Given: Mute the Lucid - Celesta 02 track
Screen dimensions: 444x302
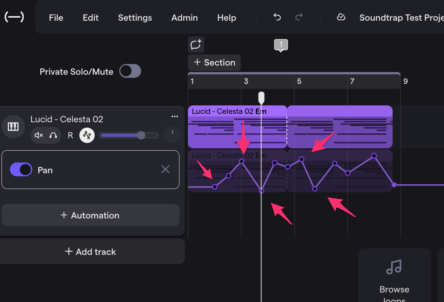Looking at the screenshot, I should 39,135.
